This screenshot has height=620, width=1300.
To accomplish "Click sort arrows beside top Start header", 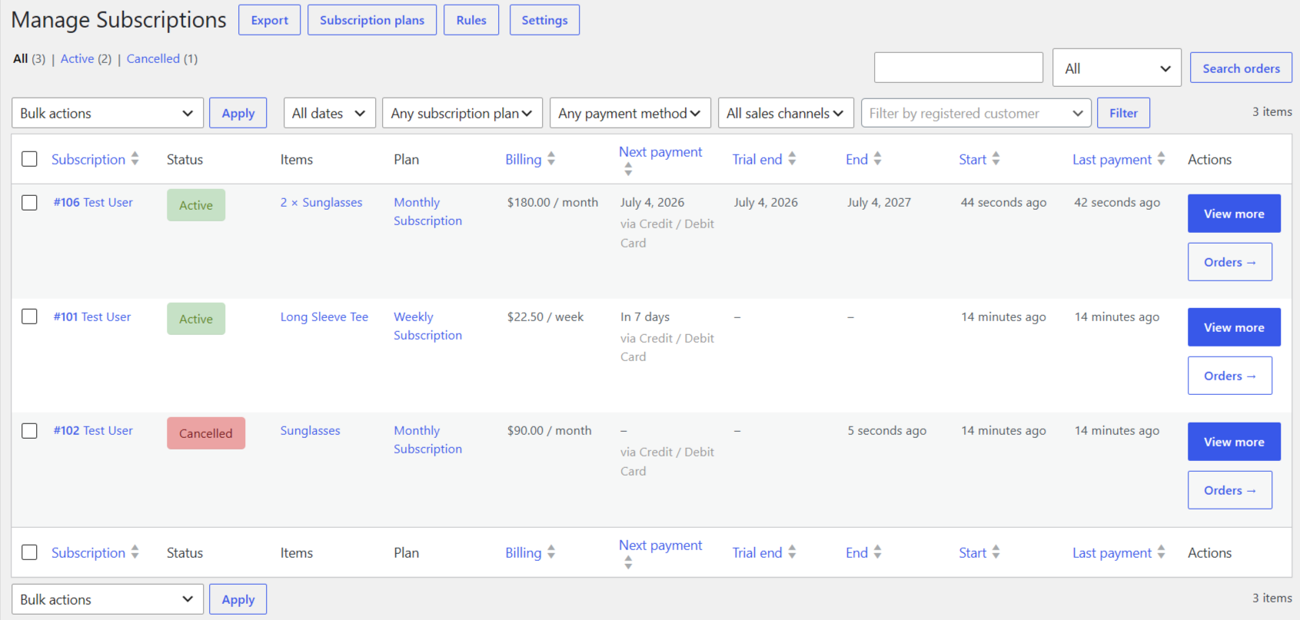I will (x=996, y=158).
